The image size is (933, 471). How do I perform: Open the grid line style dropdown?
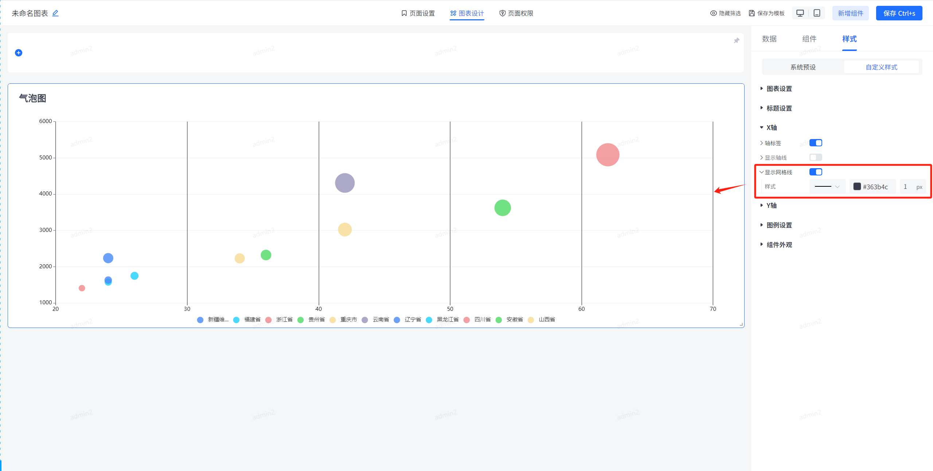pos(827,186)
